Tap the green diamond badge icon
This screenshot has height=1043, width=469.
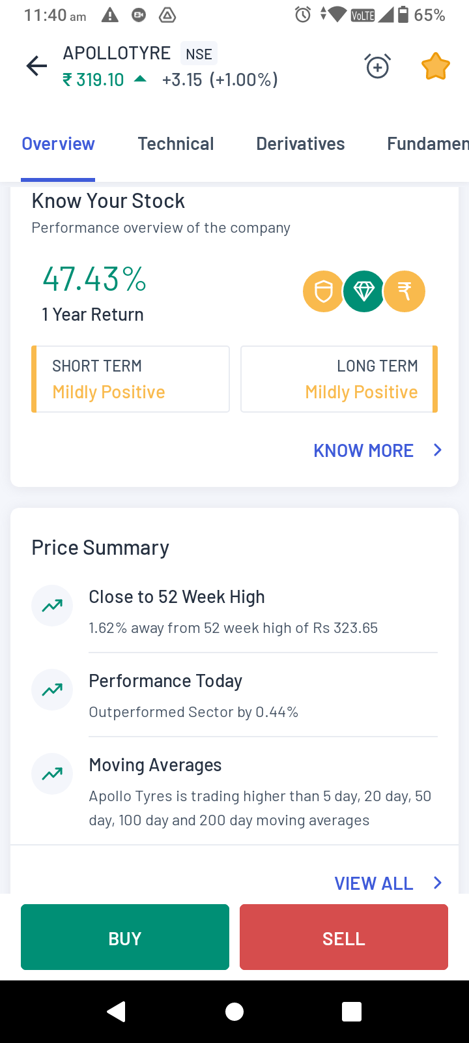pos(363,291)
